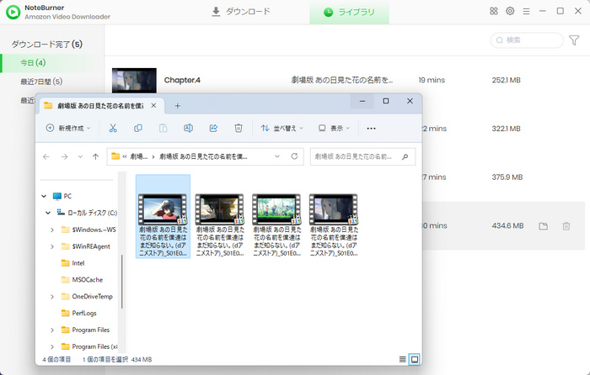Open the 表示 view dropdown

[x=335, y=128]
